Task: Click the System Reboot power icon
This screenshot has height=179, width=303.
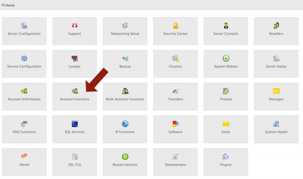Action: point(226,58)
